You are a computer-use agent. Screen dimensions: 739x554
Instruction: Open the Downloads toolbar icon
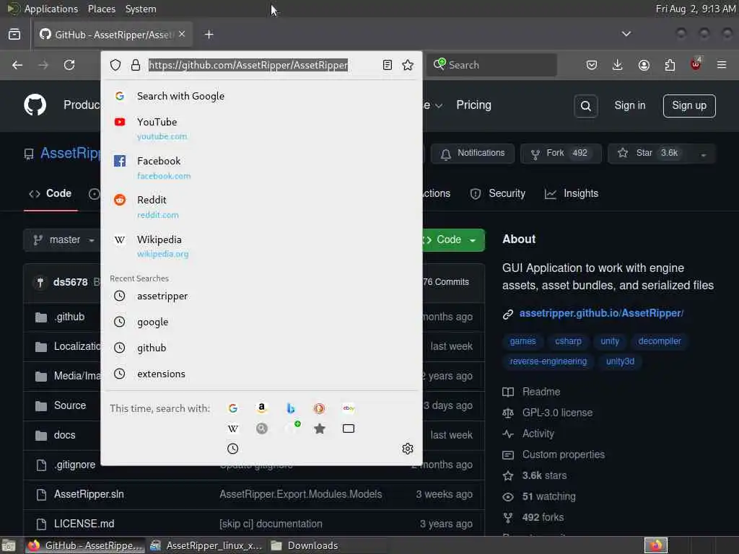pos(618,65)
